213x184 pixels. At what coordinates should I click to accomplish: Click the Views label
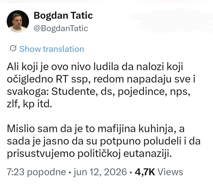pyautogui.click(x=170, y=172)
